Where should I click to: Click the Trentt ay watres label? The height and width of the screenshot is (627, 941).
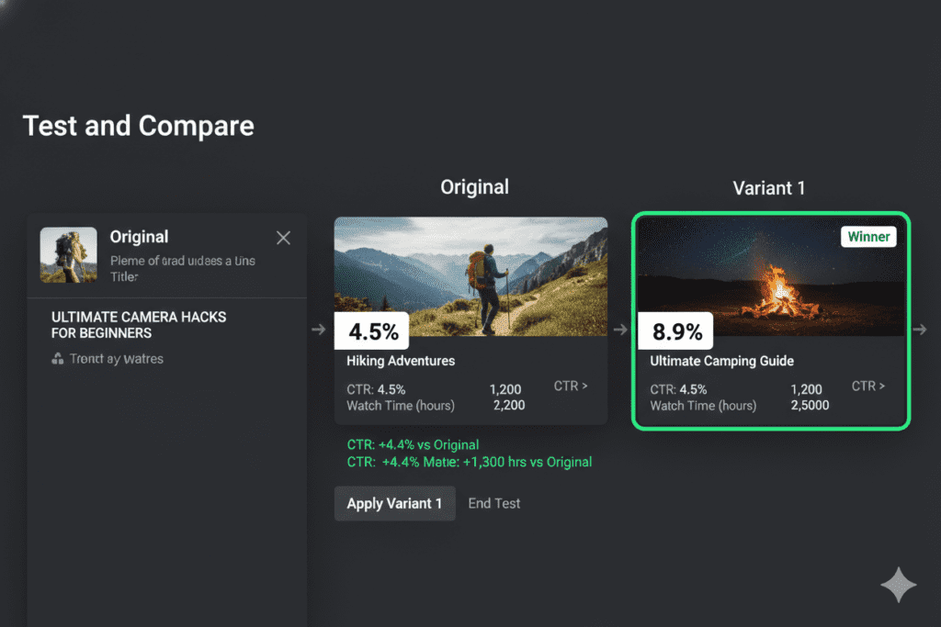coord(117,359)
